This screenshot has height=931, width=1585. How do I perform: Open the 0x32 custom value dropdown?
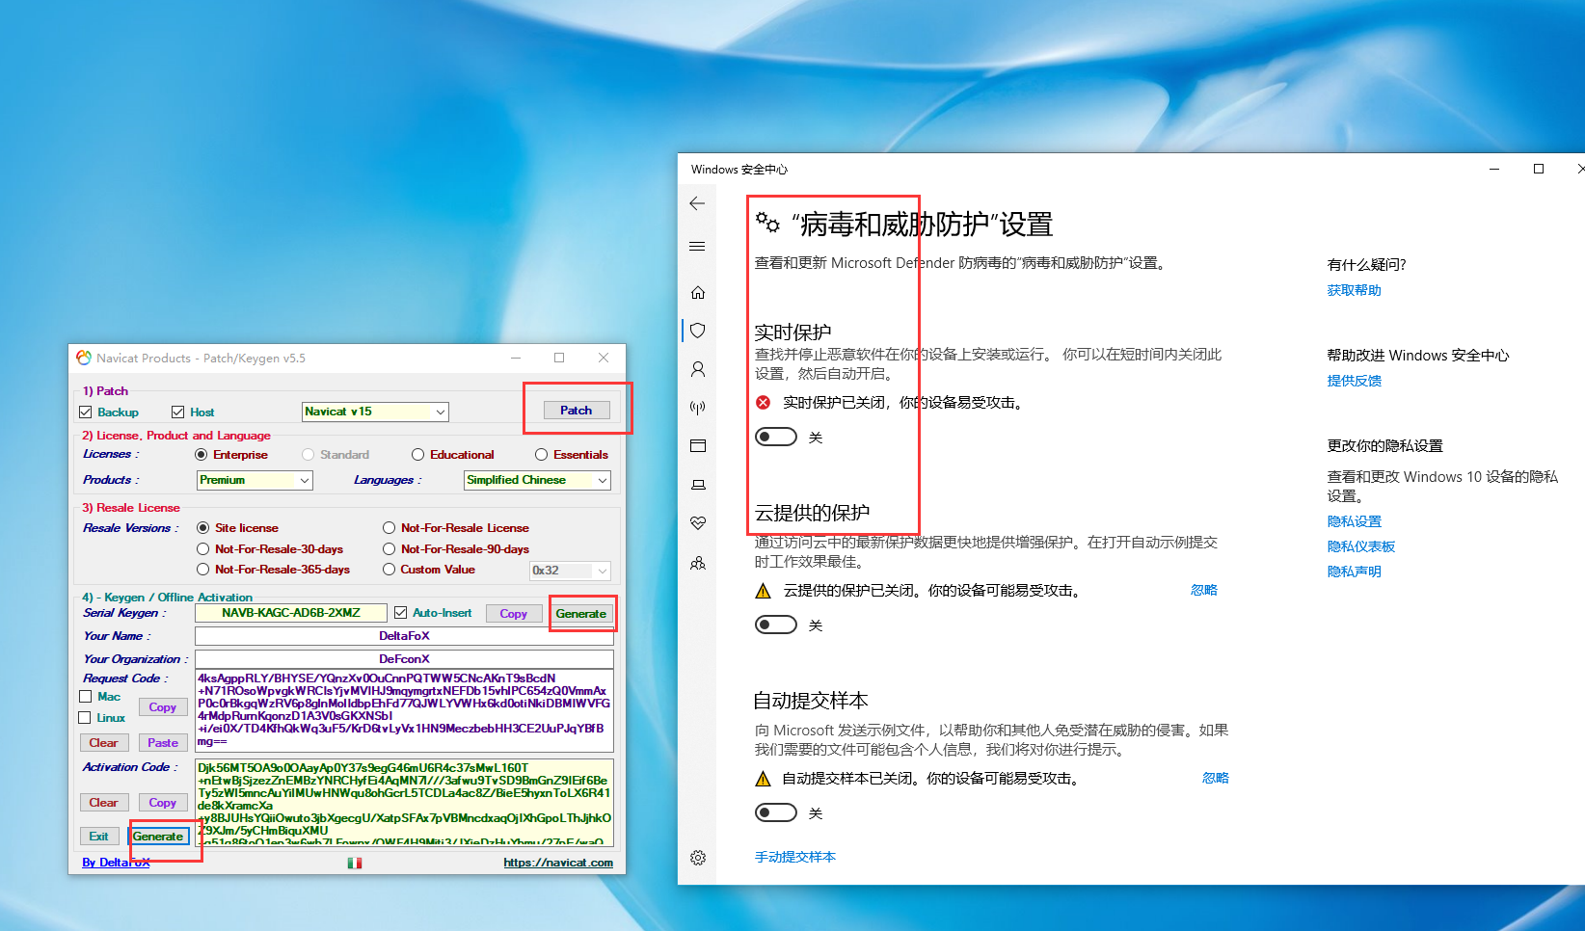[570, 571]
